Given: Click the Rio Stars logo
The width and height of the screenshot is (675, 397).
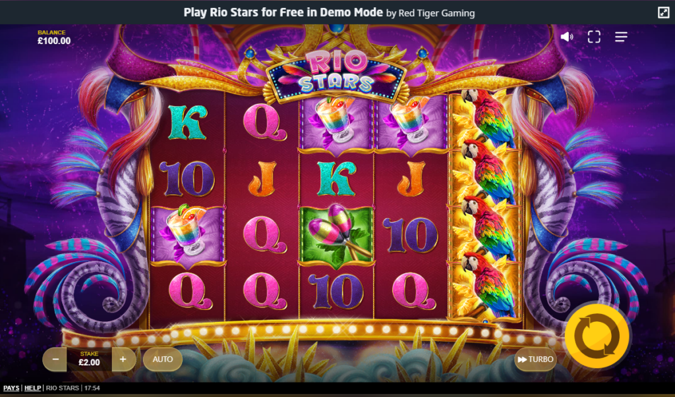Looking at the screenshot, I should (336, 74).
